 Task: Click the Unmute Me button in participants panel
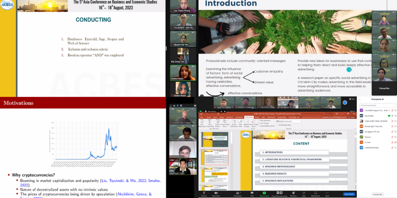click(377, 194)
